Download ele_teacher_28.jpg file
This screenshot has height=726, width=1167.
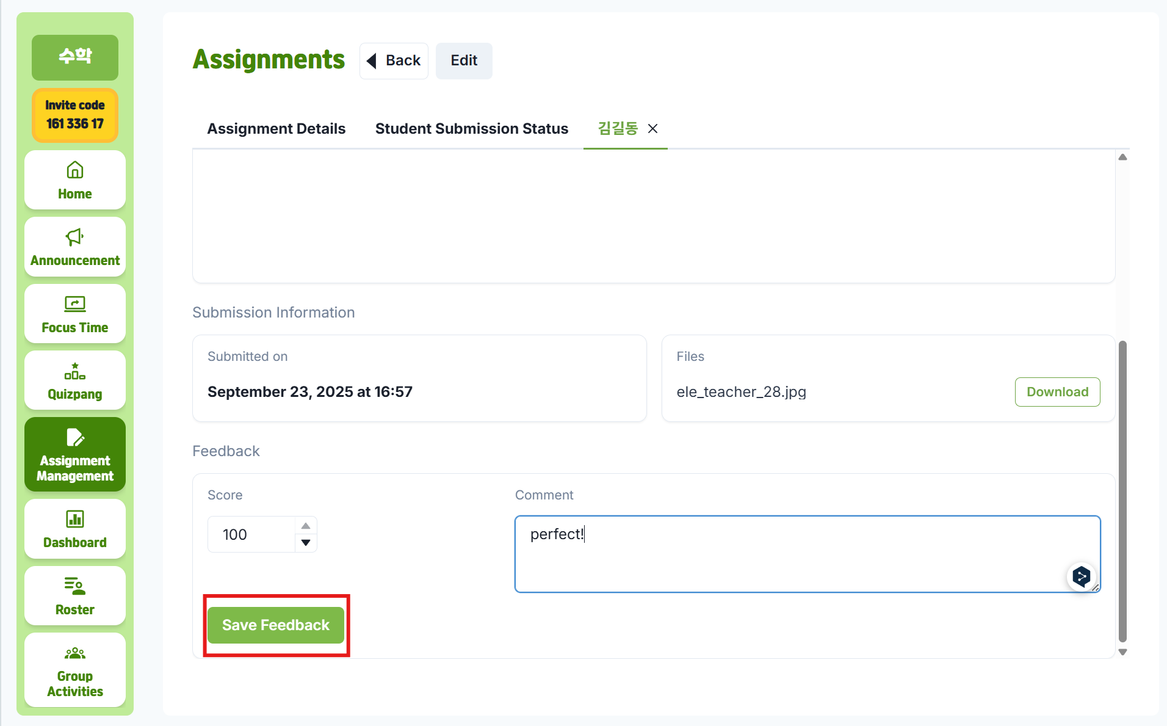tap(1057, 392)
